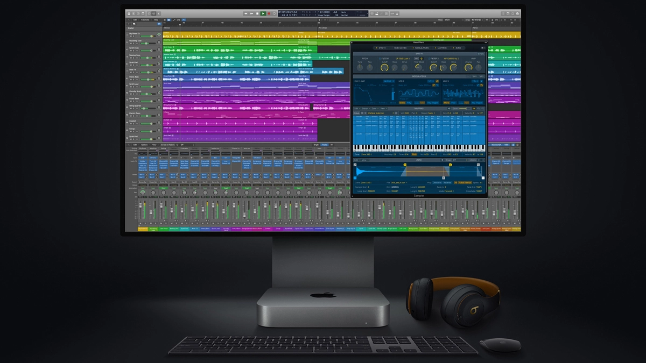This screenshot has width=646, height=363.
Task: Click the Details button in Sampler Synth pane
Action: point(481,54)
